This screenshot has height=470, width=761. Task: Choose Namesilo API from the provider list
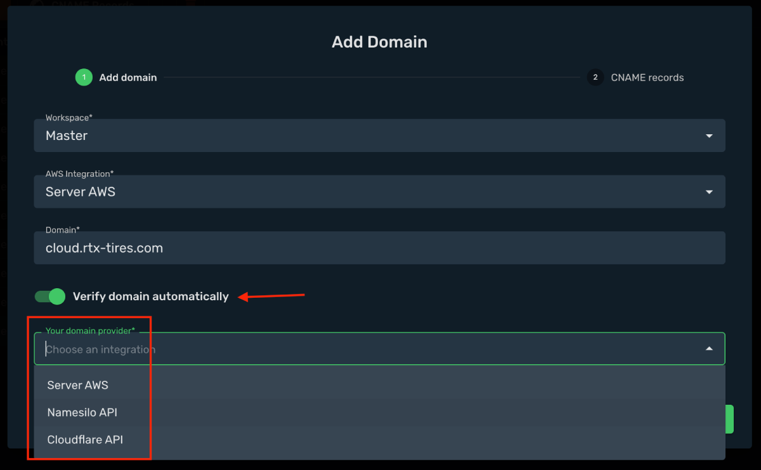click(x=379, y=412)
